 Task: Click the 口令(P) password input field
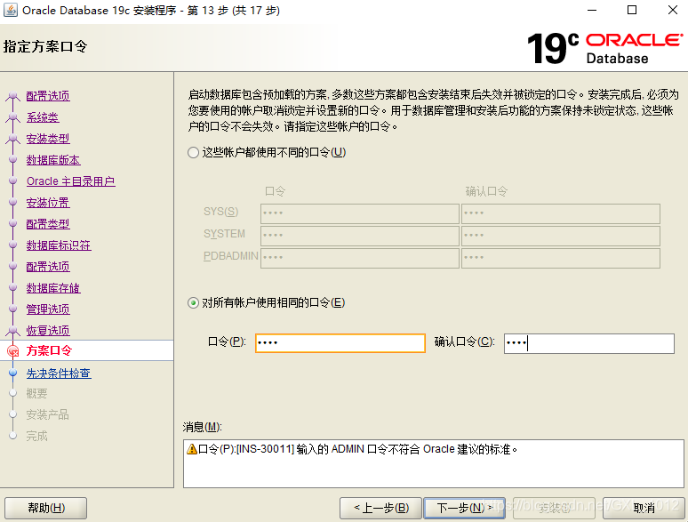click(340, 343)
